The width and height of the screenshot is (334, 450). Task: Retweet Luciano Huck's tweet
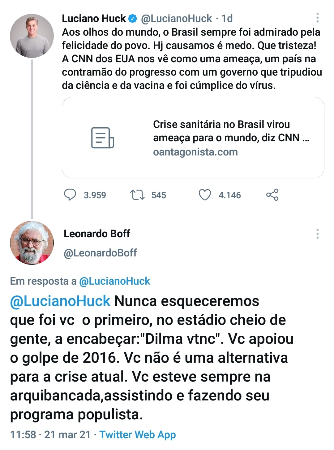137,195
